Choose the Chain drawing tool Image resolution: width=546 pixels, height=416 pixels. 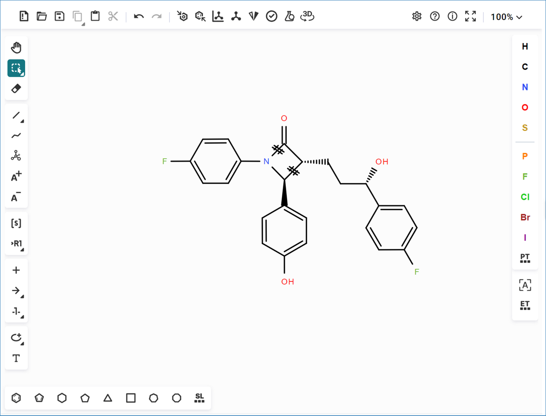[16, 136]
